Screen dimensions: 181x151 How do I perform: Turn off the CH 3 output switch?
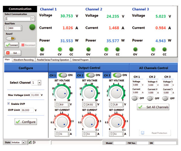[117, 75]
